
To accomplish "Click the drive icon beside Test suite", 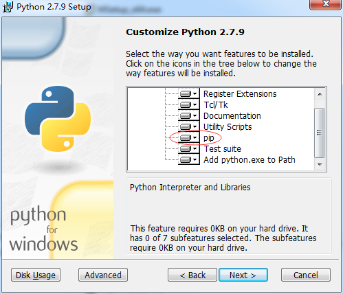I will click(186, 149).
